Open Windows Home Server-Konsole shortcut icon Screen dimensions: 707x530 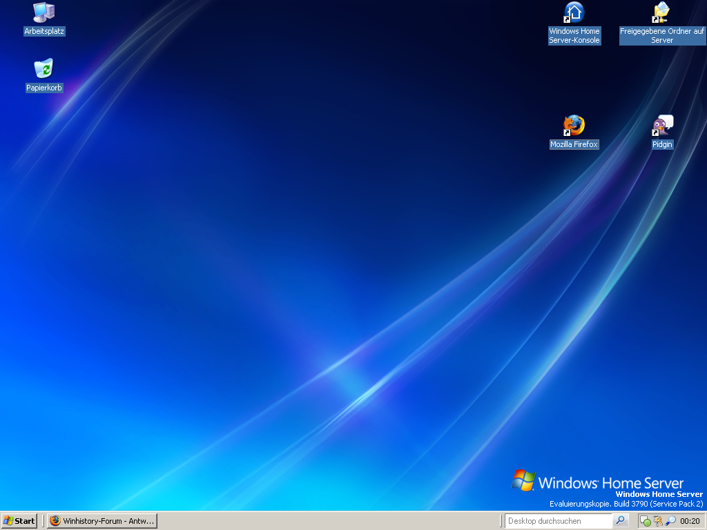(574, 12)
